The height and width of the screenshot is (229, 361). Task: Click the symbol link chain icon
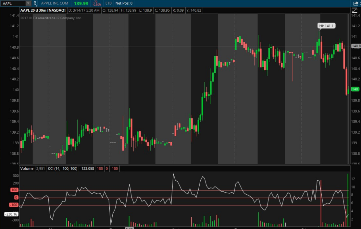point(35,3)
